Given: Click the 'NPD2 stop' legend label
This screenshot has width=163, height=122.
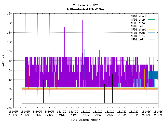Looking at the screenshot, I should click(x=138, y=20).
